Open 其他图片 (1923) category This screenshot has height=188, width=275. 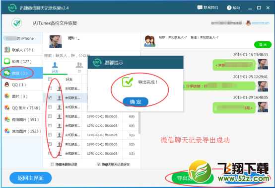[22, 131]
